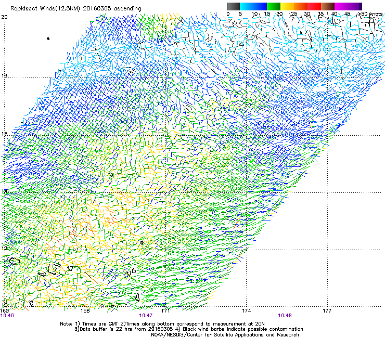Click the NOAA/NESDIS credit line

coord(225,335)
